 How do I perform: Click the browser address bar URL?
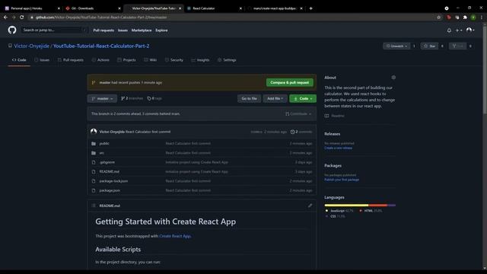pyautogui.click(x=101, y=17)
